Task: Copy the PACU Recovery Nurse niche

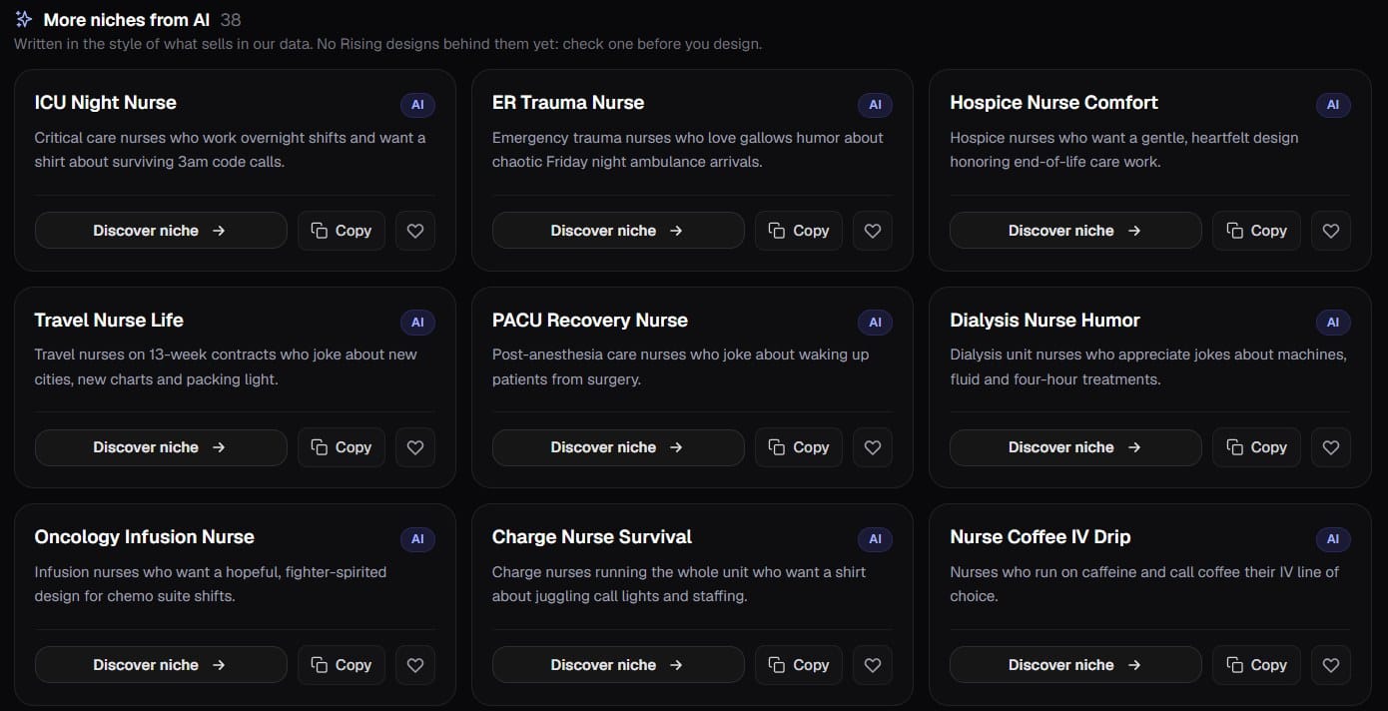Action: click(799, 447)
